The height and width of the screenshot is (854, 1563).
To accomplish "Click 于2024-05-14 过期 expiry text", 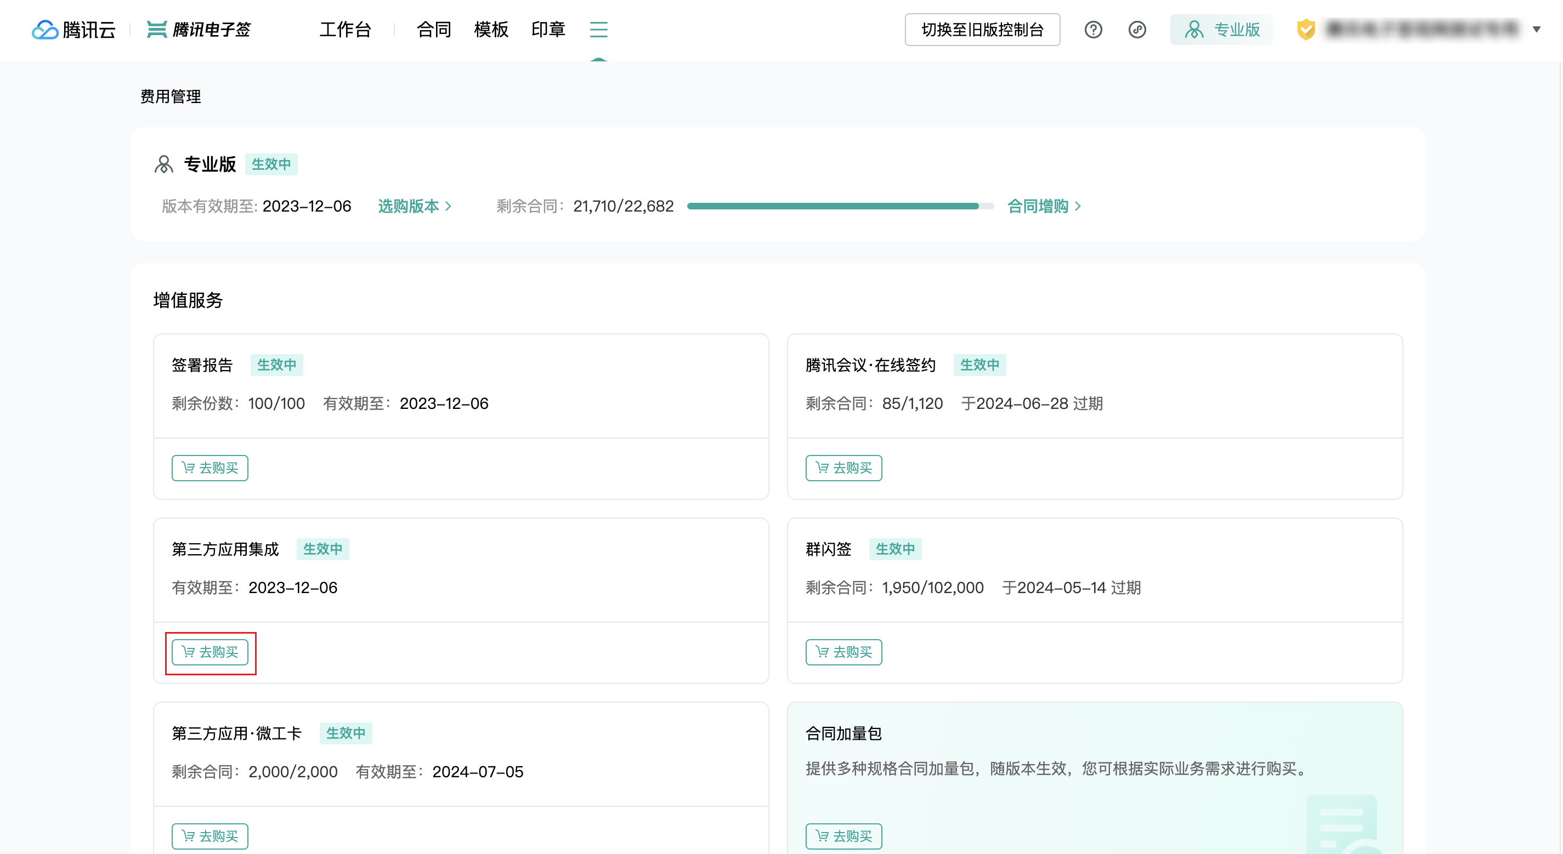I will (x=1072, y=588).
